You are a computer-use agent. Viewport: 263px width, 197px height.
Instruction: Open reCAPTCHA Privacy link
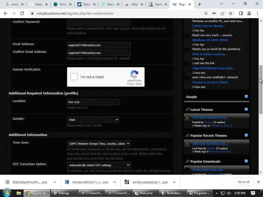[130, 84]
